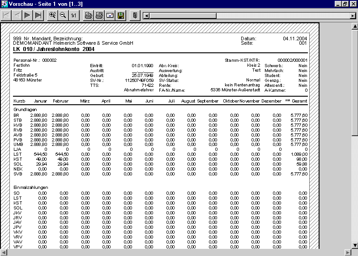The width and height of the screenshot is (358, 256).
Task: Set zoom to 1:1 scale
Action: click(x=73, y=16)
